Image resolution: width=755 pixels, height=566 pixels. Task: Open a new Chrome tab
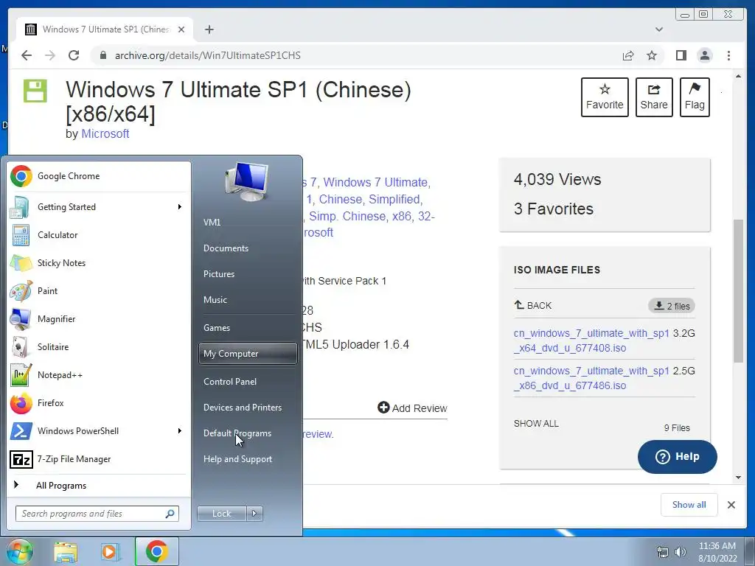[209, 29]
